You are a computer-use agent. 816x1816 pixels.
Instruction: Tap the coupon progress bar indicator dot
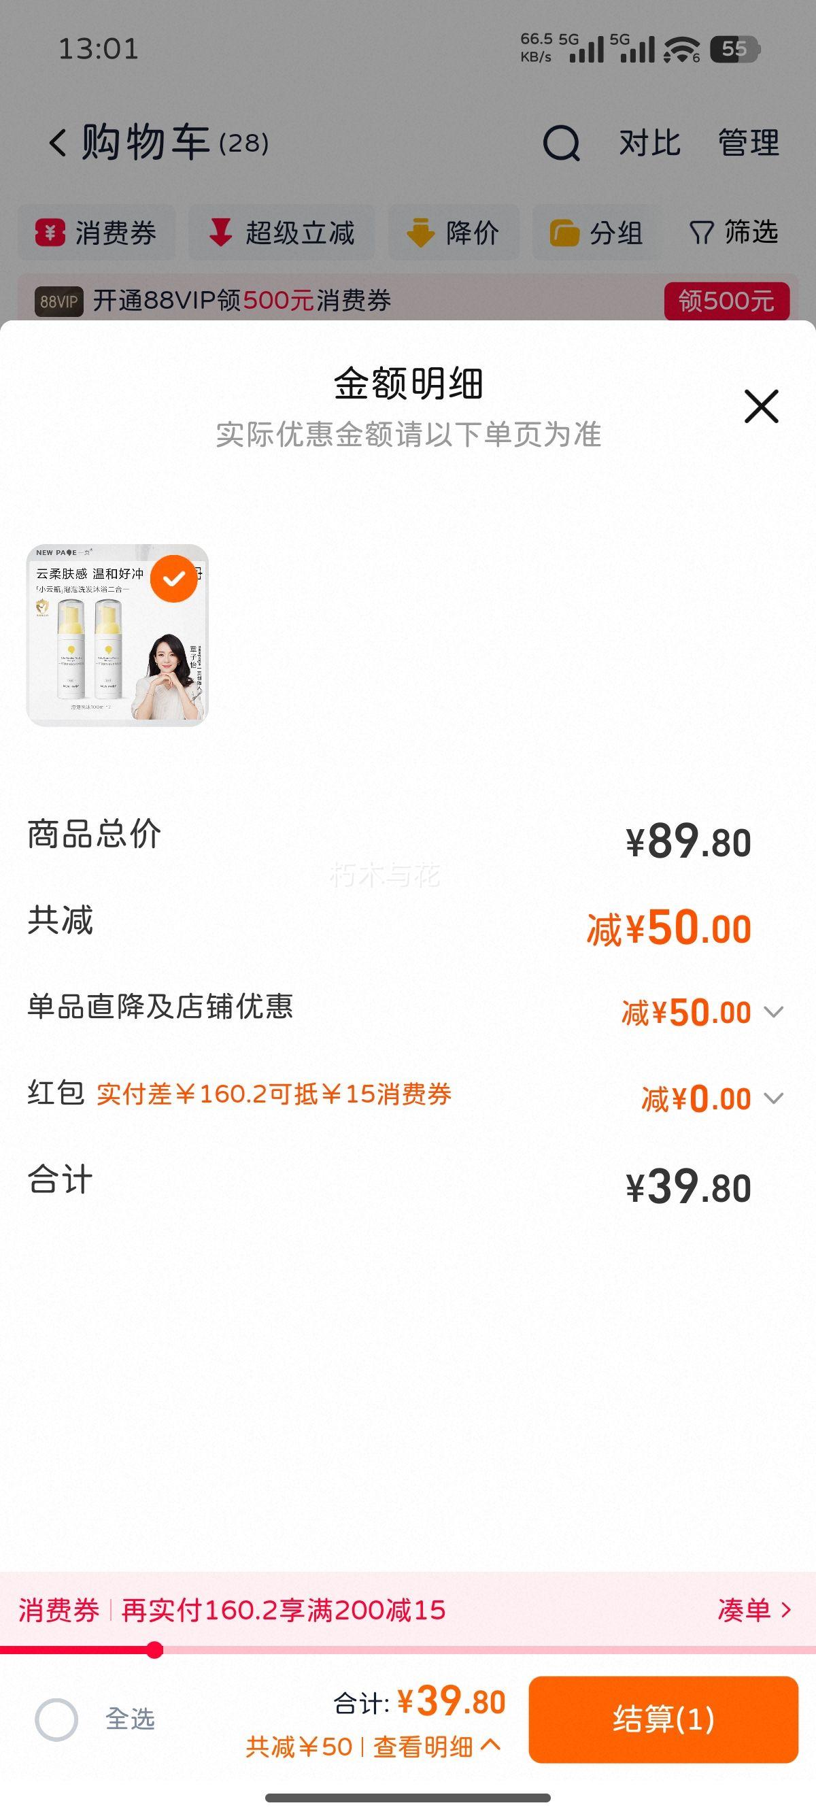(155, 1649)
